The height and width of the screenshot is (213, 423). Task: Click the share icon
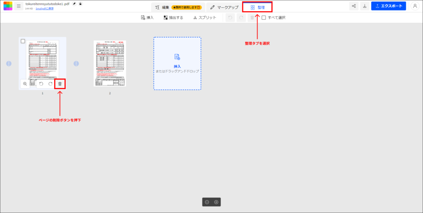[x=354, y=6]
